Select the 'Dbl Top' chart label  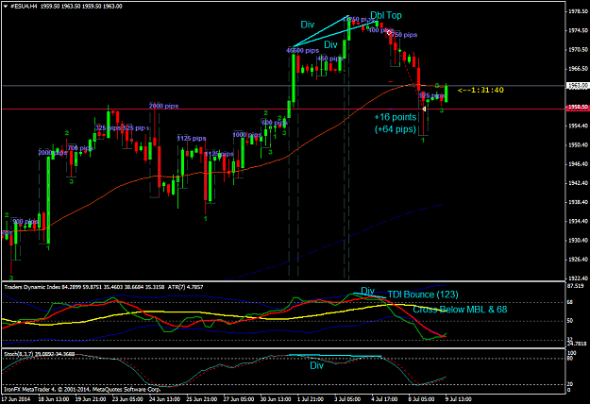tap(386, 15)
